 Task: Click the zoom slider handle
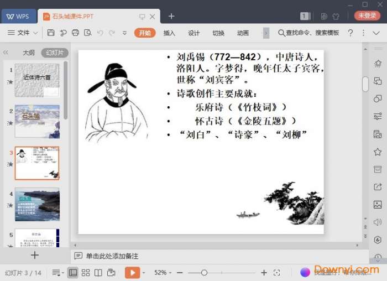coord(204,273)
